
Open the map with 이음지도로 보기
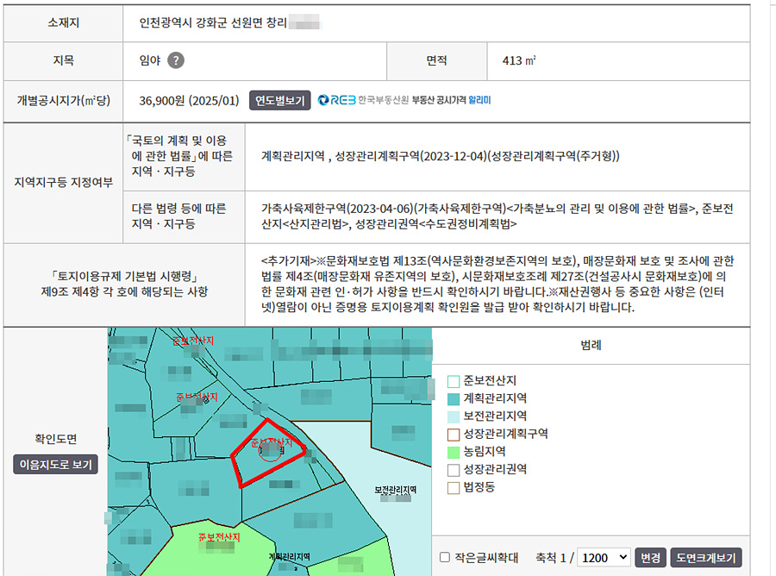coord(56,465)
